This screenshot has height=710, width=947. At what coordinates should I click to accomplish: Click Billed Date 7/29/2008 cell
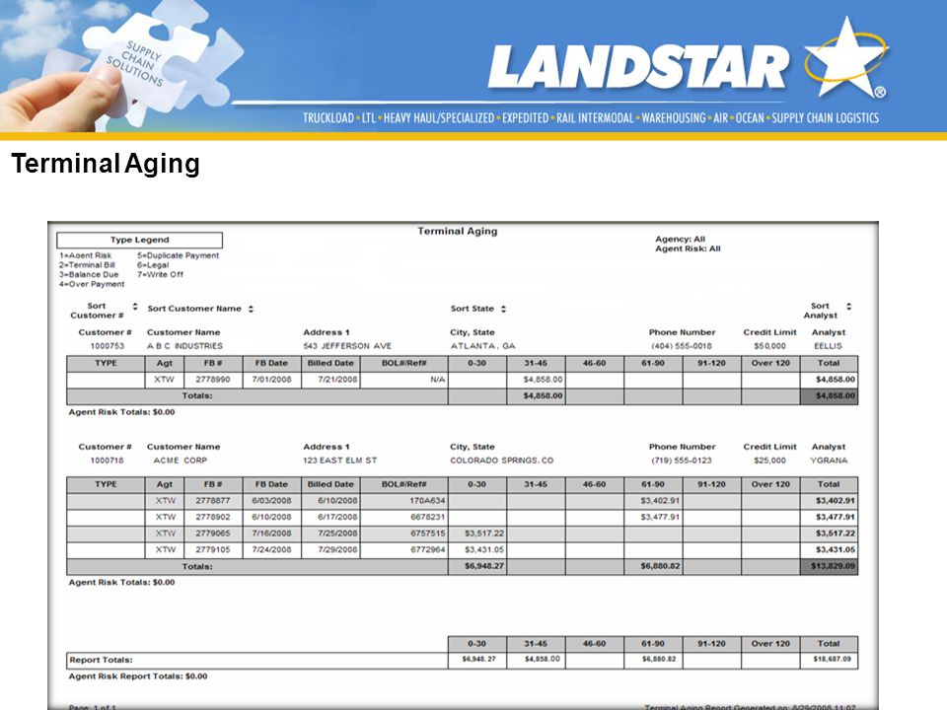(331, 549)
